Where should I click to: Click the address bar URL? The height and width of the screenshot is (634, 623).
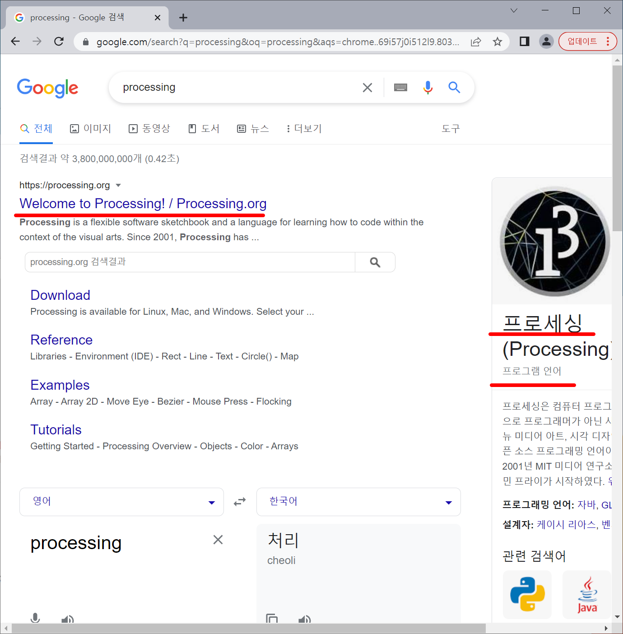[x=278, y=42]
